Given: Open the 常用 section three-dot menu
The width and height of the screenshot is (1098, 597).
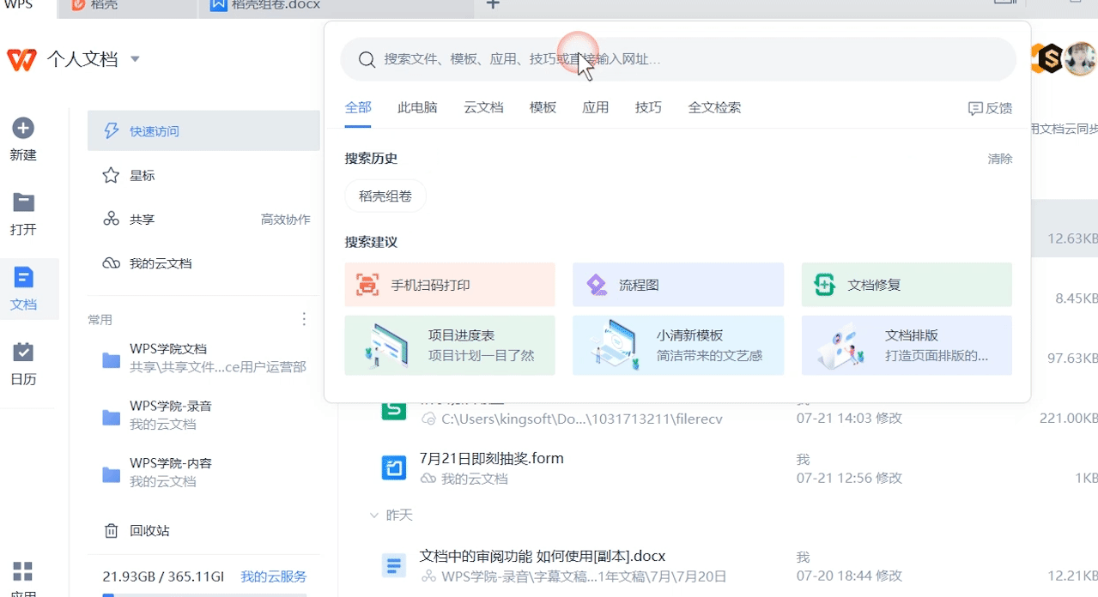Looking at the screenshot, I should (304, 319).
